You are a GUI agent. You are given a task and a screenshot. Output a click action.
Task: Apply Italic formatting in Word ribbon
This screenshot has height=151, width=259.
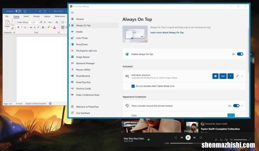(21, 27)
